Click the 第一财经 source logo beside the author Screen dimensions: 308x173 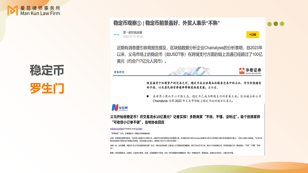(x=117, y=35)
